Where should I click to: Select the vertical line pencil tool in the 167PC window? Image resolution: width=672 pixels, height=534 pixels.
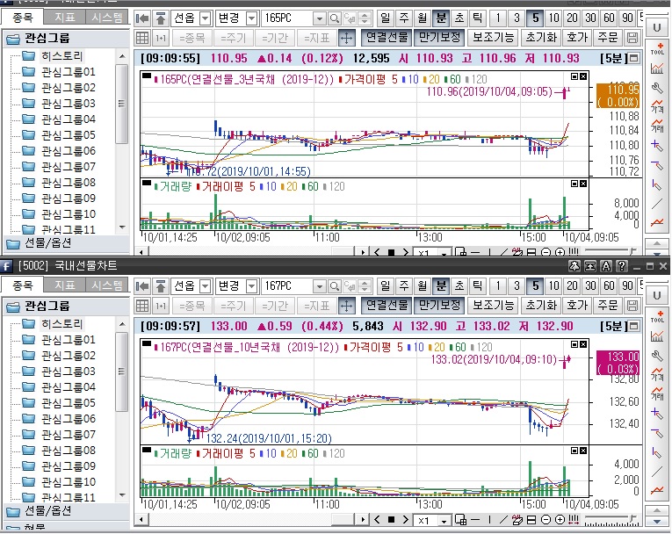tap(657, 451)
